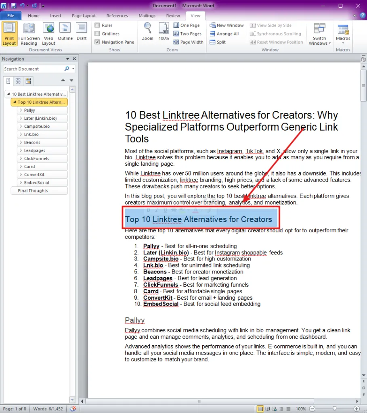Open the File menu tab
The width and height of the screenshot is (367, 413).
[10, 16]
